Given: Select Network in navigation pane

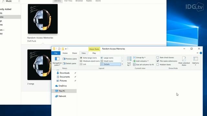Looking at the screenshot, I should click(x=62, y=96).
